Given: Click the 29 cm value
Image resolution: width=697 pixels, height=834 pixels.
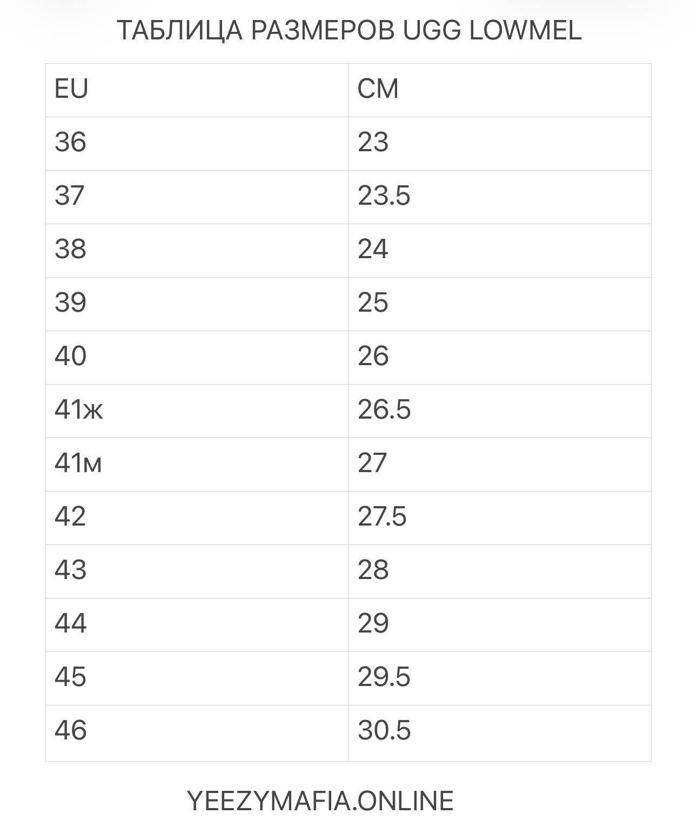Looking at the screenshot, I should pyautogui.click(x=373, y=623).
